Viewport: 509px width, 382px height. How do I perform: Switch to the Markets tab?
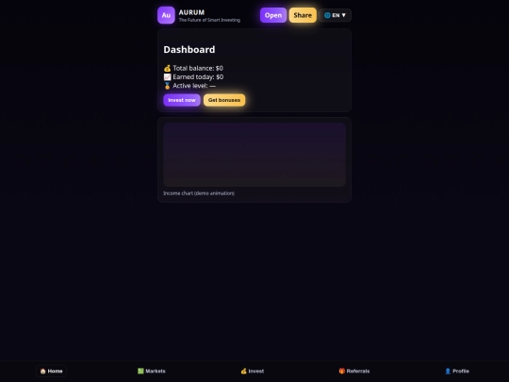point(151,371)
